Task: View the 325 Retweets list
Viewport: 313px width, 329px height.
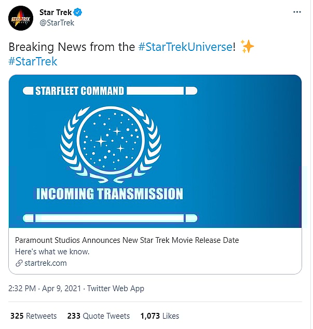Action: [35, 316]
